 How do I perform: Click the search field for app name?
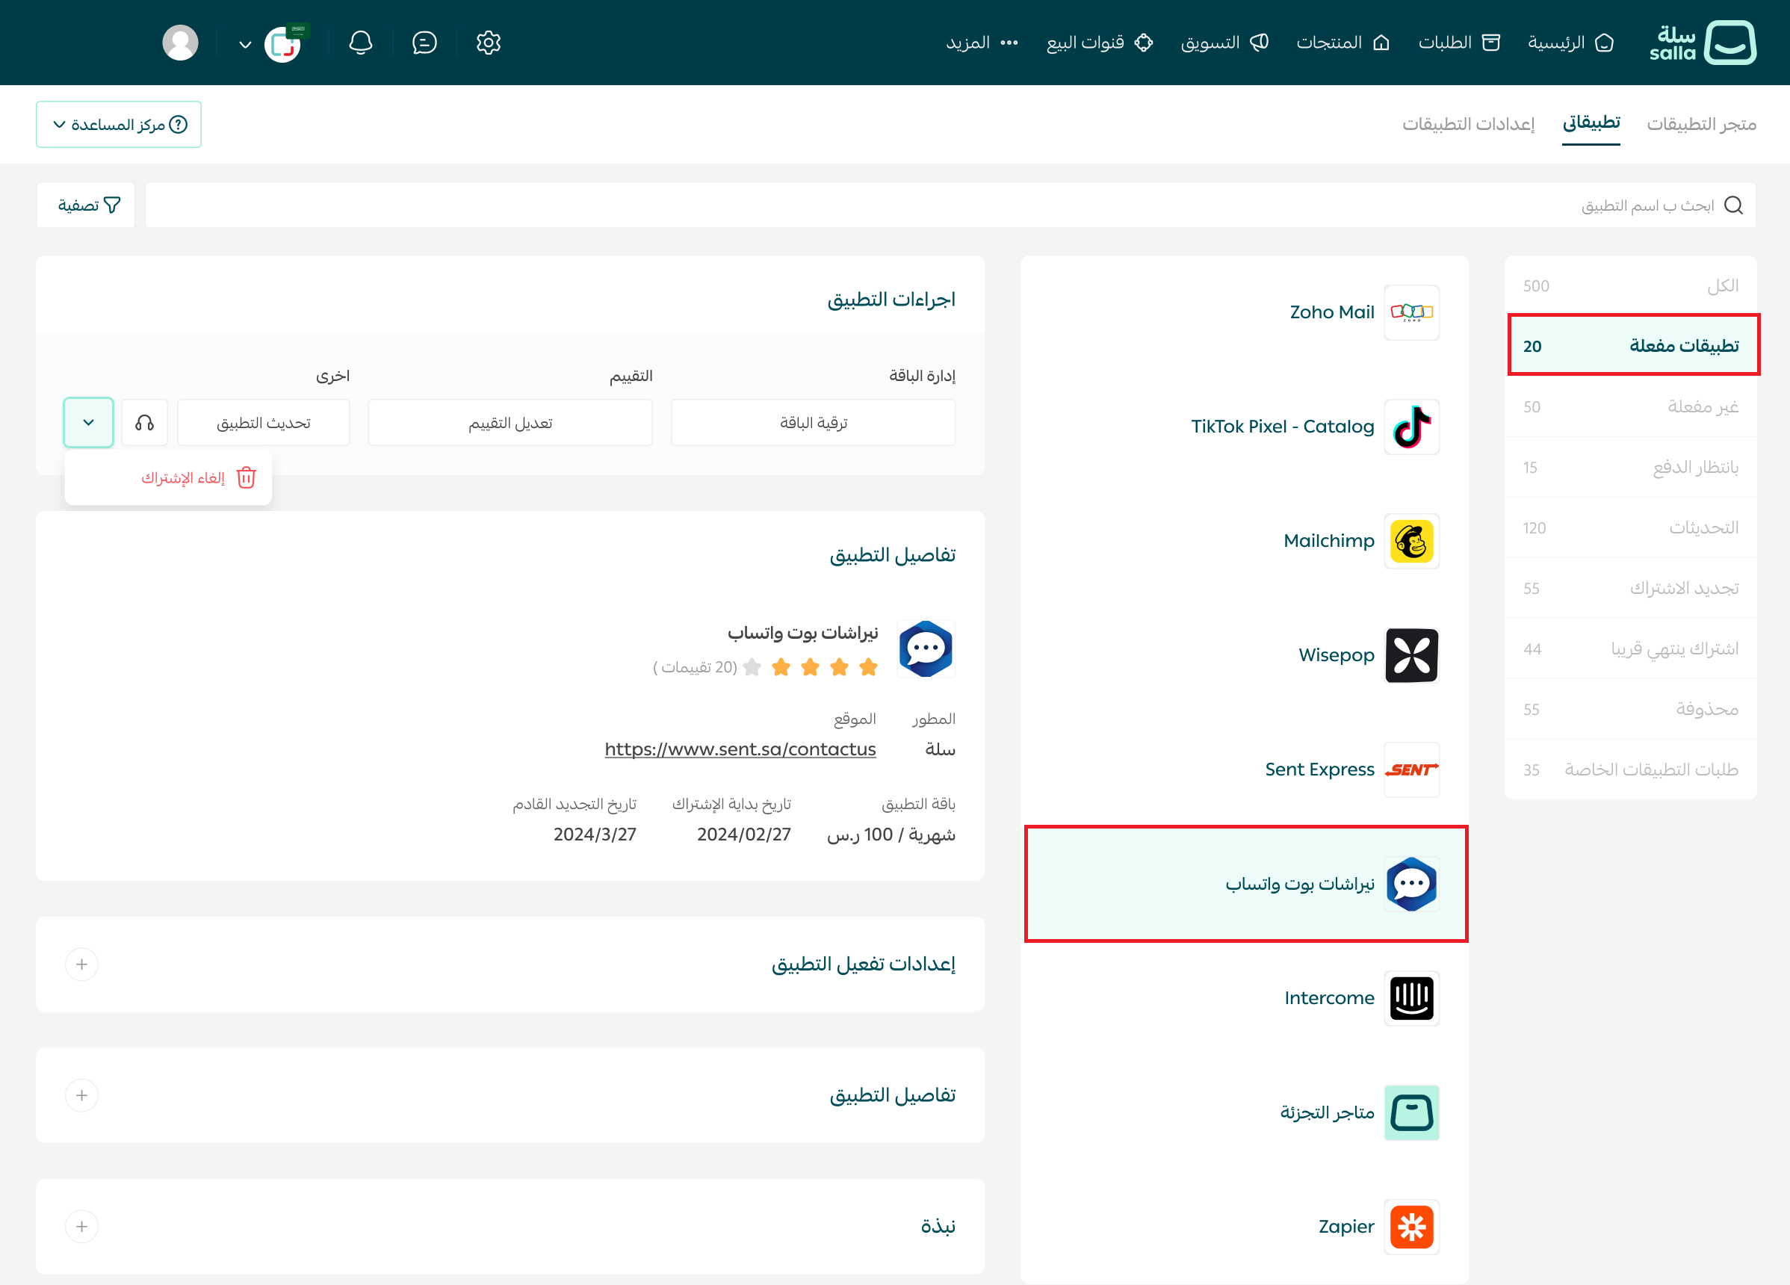pyautogui.click(x=950, y=205)
